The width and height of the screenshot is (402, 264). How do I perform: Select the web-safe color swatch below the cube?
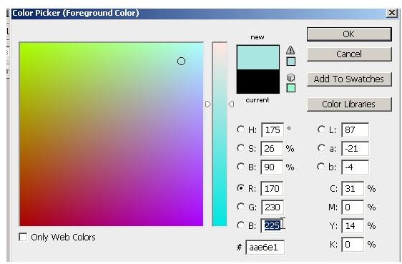[x=290, y=88]
